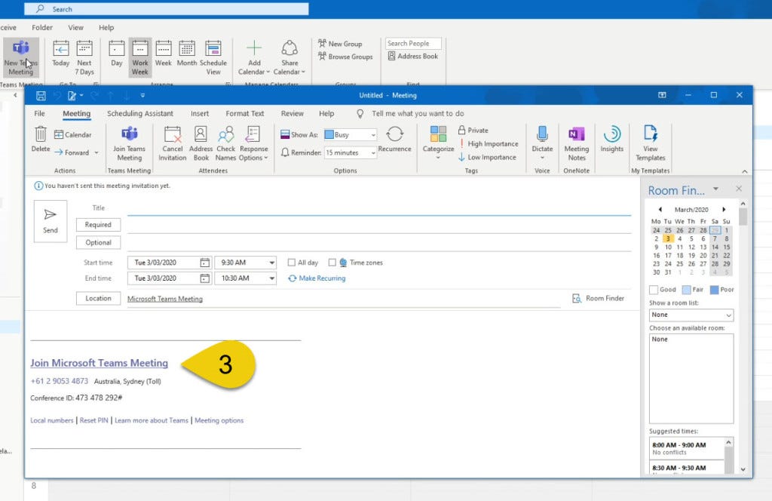Click the Meeting options link
772x501 pixels.
pyautogui.click(x=219, y=420)
